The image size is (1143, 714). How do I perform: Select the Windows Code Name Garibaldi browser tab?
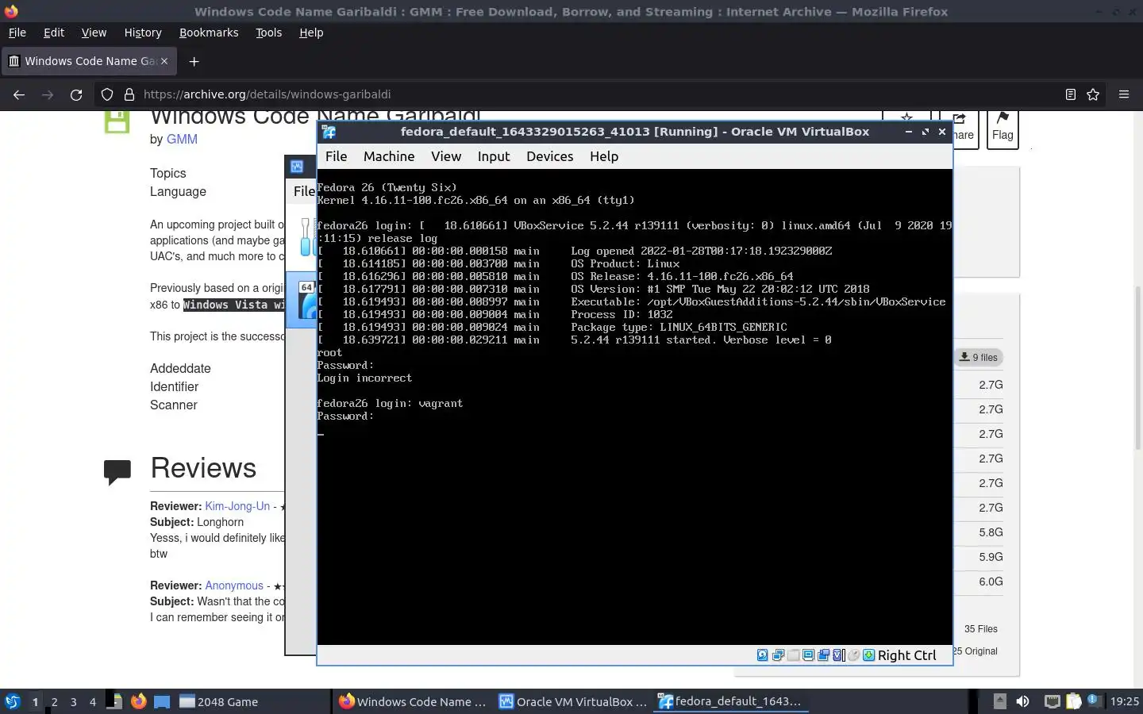click(x=87, y=61)
